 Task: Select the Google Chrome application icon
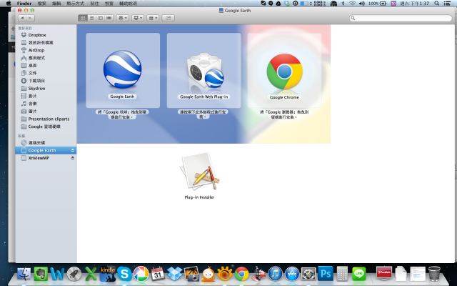coord(284,71)
